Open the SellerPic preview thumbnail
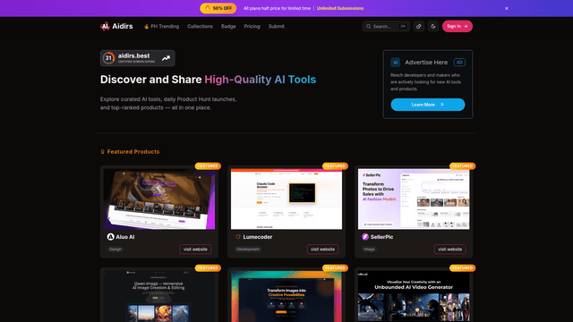Viewport: 573px width, 322px height. point(414,199)
